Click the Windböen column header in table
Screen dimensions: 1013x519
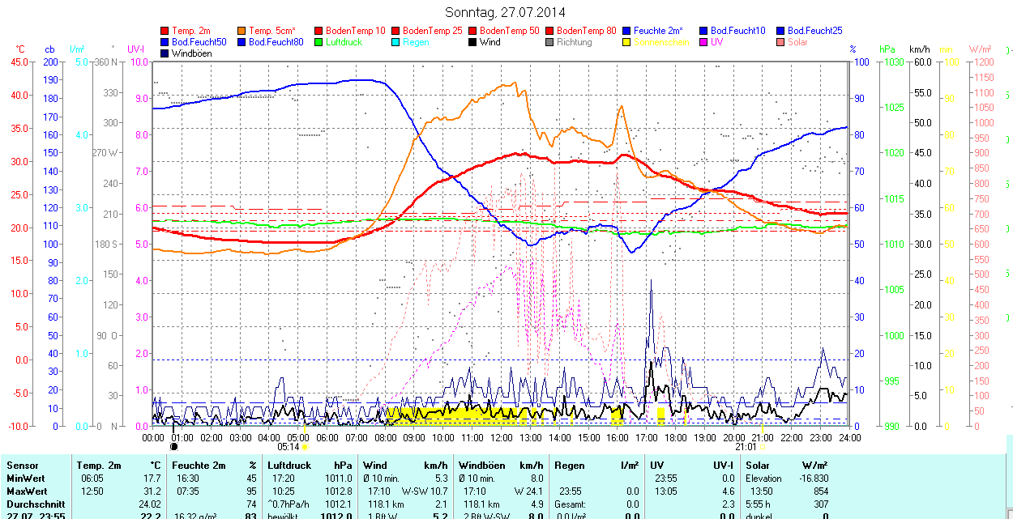484,466
